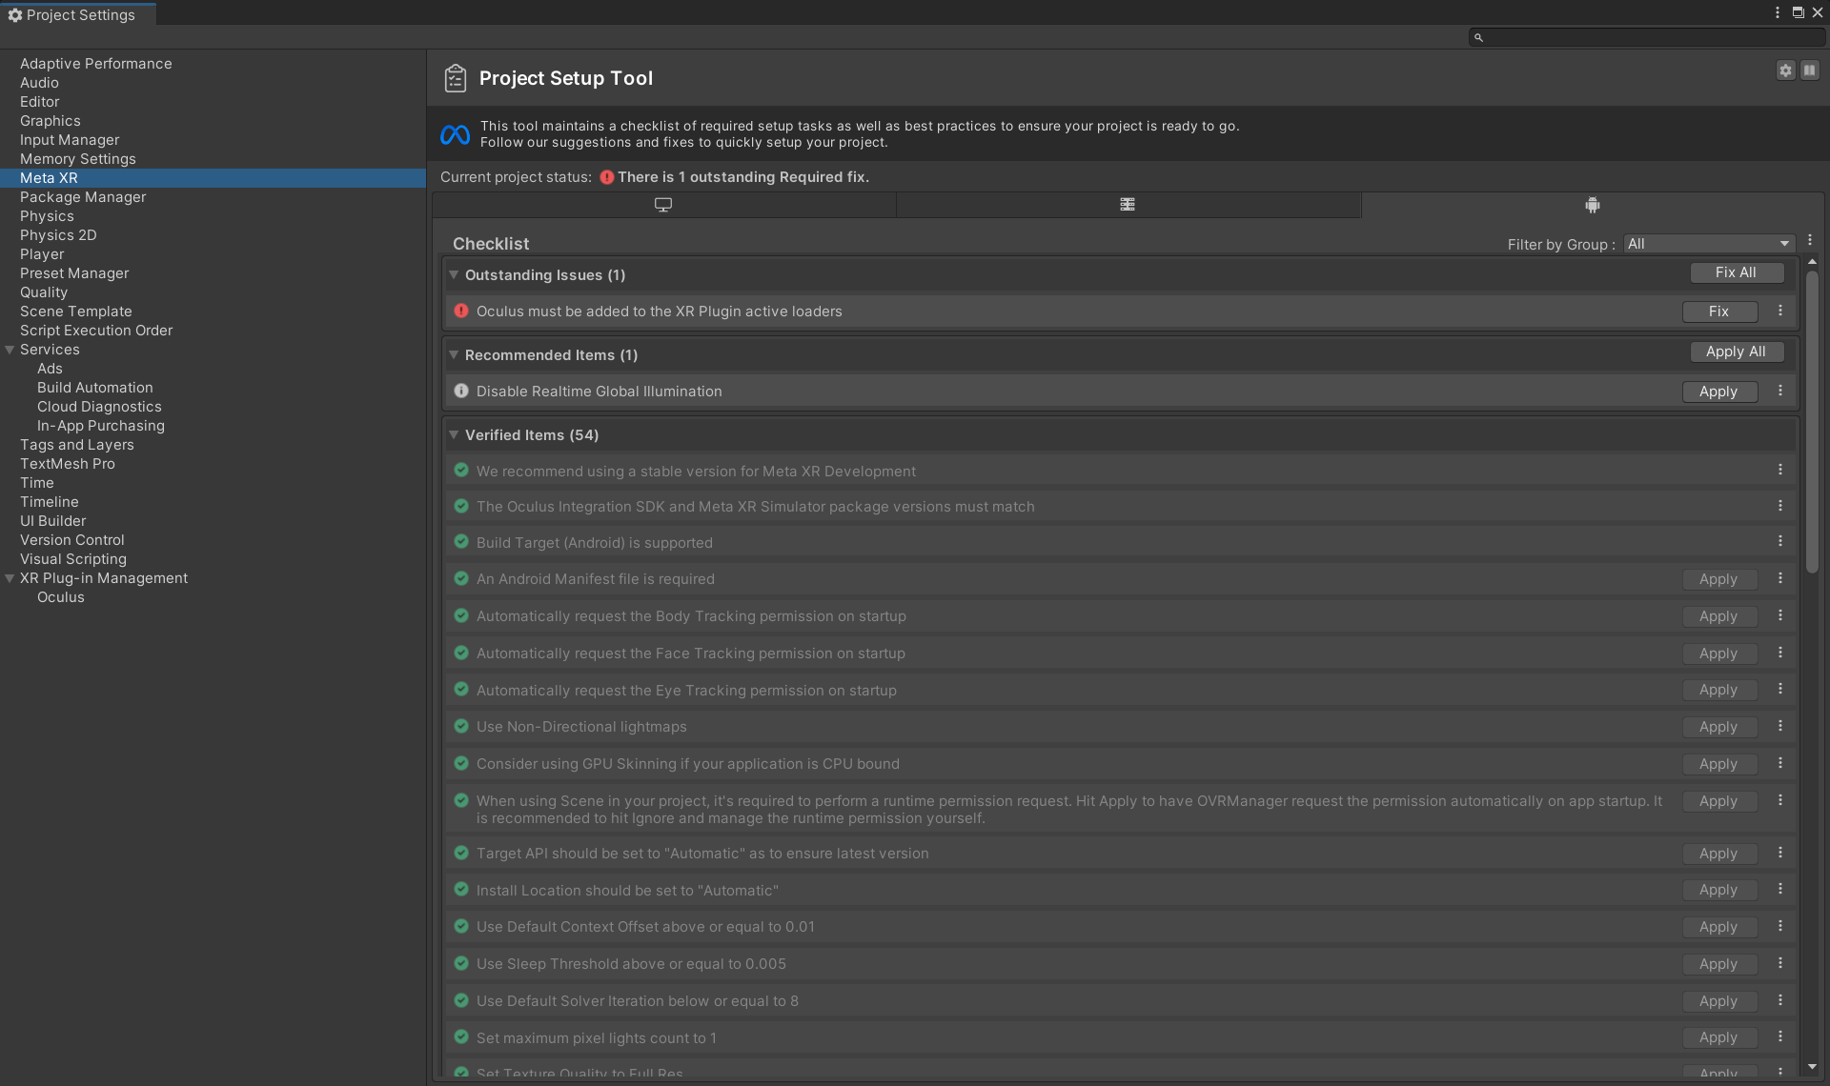Select the dedicated server platform tab
Viewport: 1830px width, 1086px height.
(x=1128, y=205)
